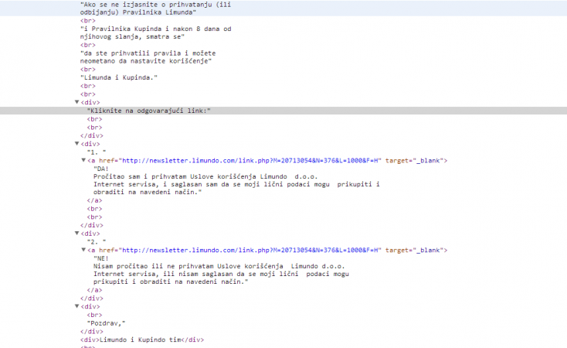Select the text "DA! Pročitao sam i prihvatam Uslove"
This screenshot has width=567, height=348.
[236, 180]
